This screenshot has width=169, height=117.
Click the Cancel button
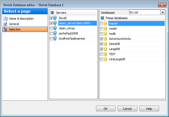127,109
